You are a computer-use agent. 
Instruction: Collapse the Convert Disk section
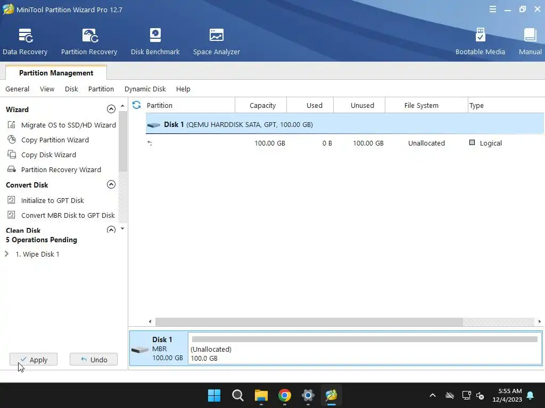[111, 184]
